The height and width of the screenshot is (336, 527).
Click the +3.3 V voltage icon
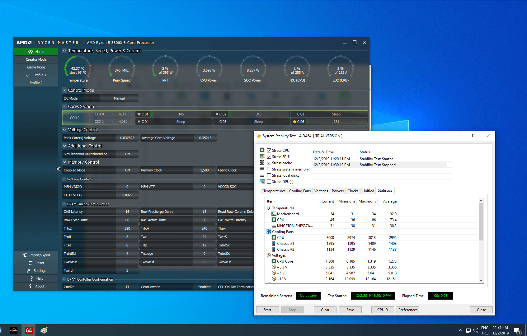274,267
